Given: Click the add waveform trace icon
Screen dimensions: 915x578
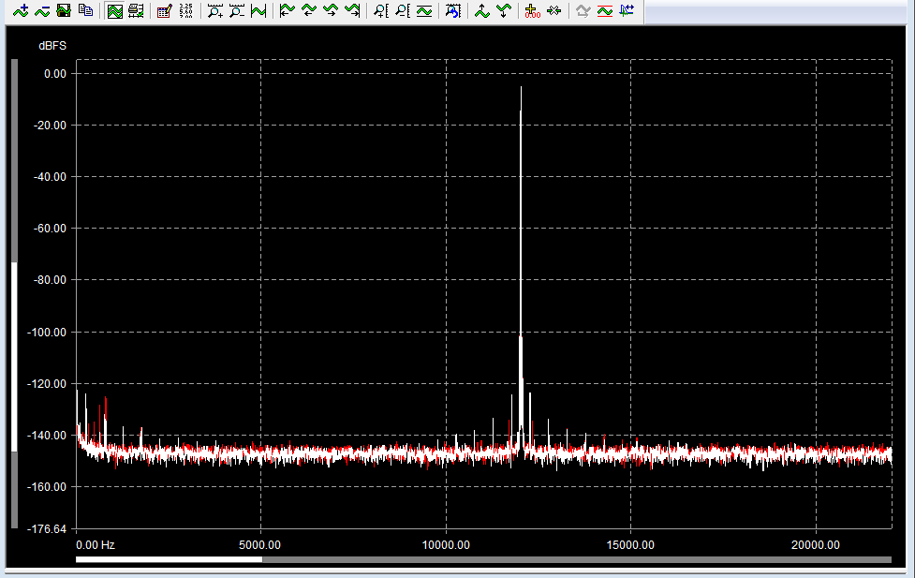Looking at the screenshot, I should [21, 10].
